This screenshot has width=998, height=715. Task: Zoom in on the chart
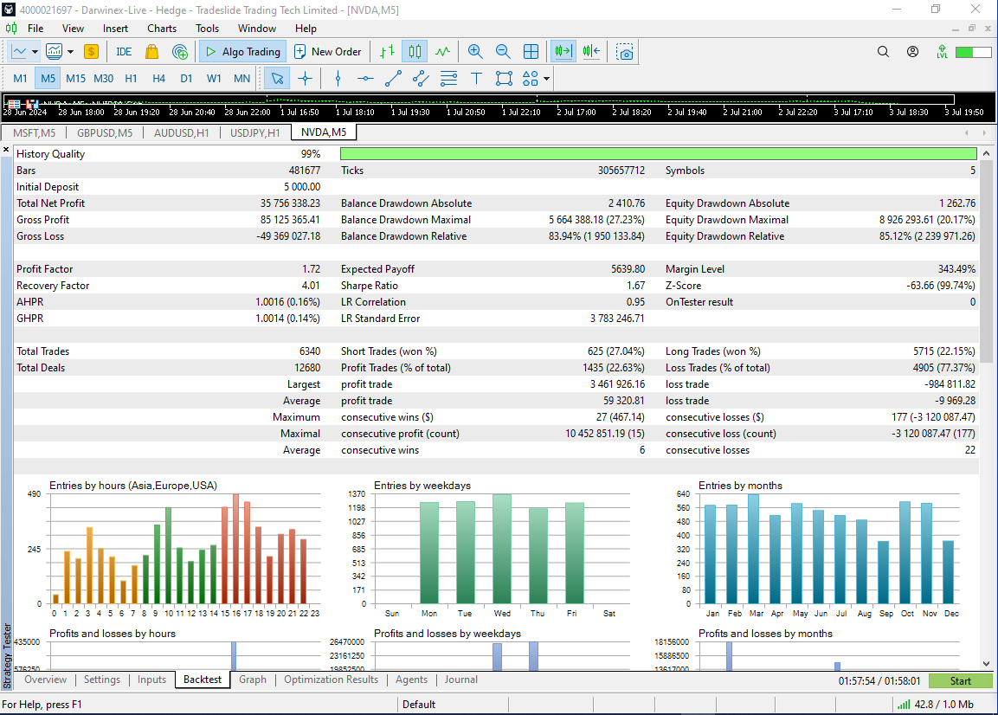[475, 51]
